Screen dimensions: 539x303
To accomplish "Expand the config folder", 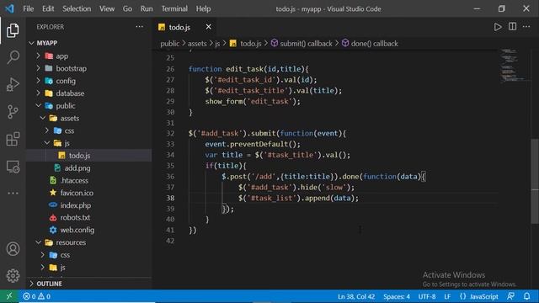I will click(39, 81).
